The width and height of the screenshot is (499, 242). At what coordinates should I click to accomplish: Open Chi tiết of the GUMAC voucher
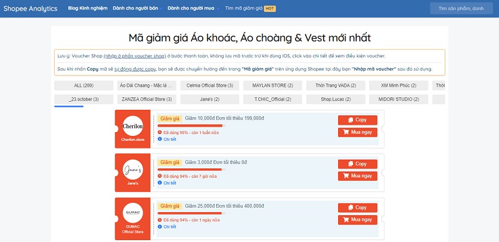click(170, 226)
